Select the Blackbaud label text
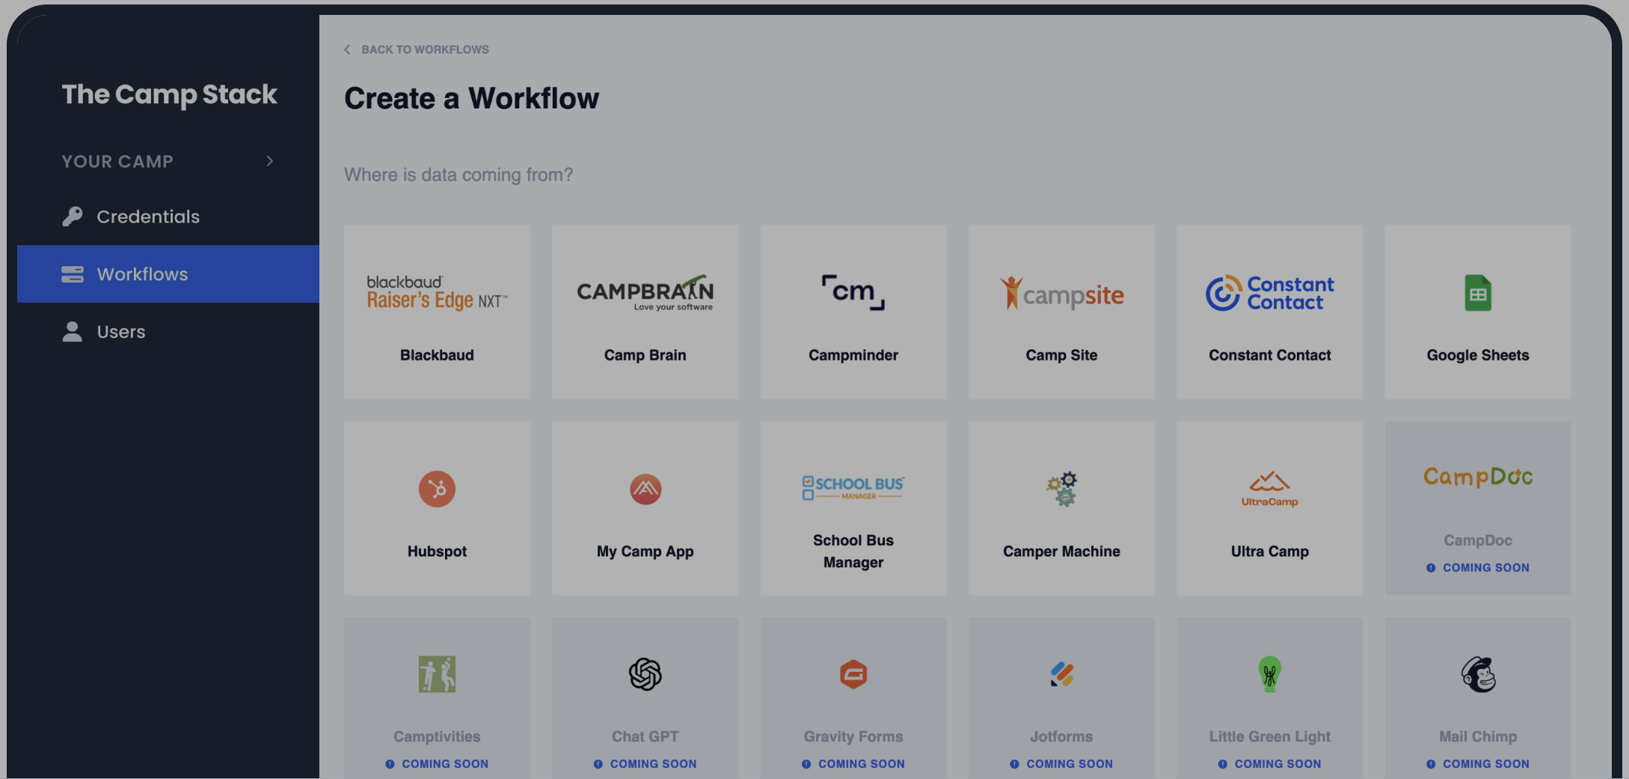The height and width of the screenshot is (779, 1629). 437,355
